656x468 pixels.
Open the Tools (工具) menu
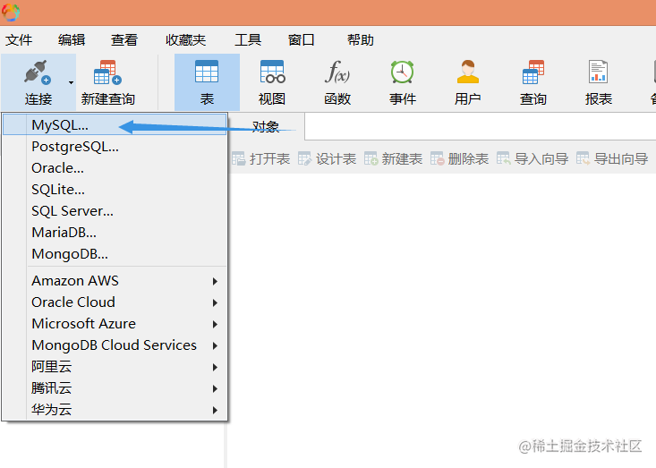pyautogui.click(x=248, y=40)
